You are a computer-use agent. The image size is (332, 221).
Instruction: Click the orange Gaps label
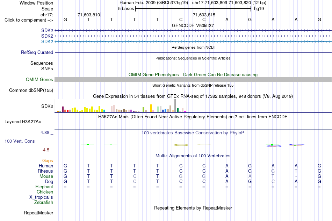[48, 161]
